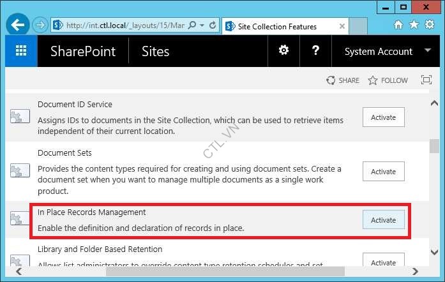Activate the In Place Records Management feature
This screenshot has width=445, height=282.
click(x=383, y=219)
